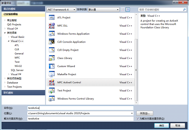Screen dimensions: 189x130
Task: Open the location path dropdown
Action: coord(132,113)
